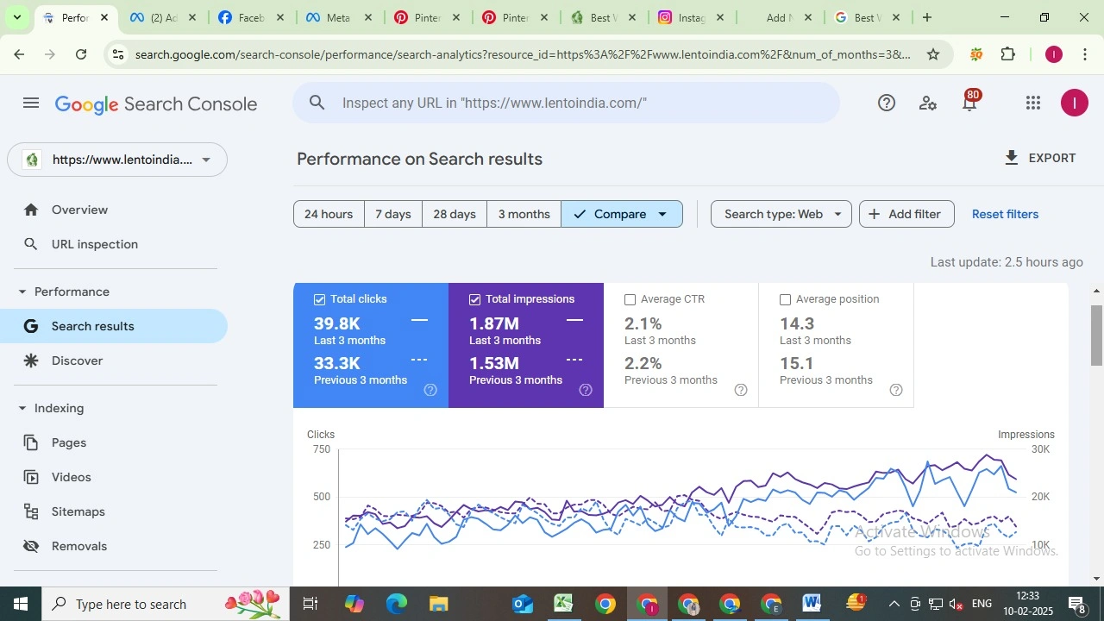The width and height of the screenshot is (1104, 621).
Task: Reload the page
Action: [81, 54]
